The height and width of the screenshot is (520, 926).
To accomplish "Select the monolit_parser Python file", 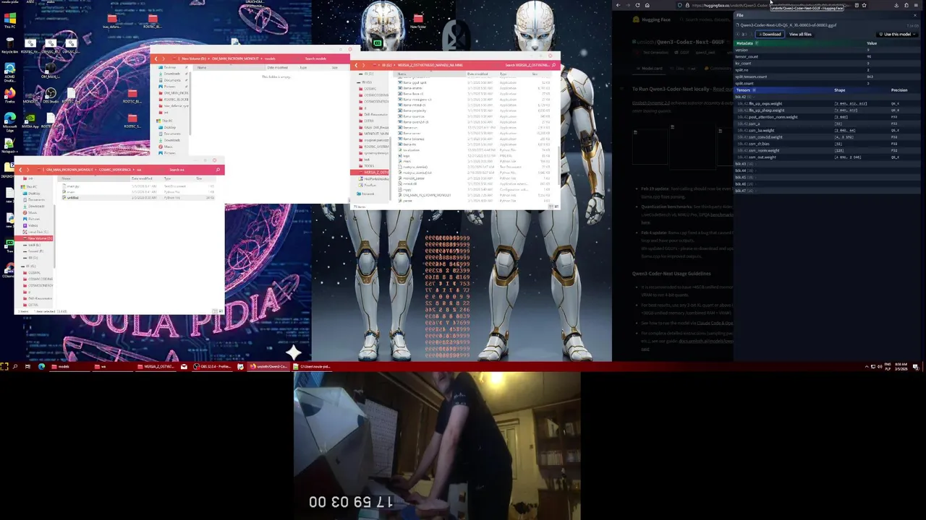I will tap(411, 178).
